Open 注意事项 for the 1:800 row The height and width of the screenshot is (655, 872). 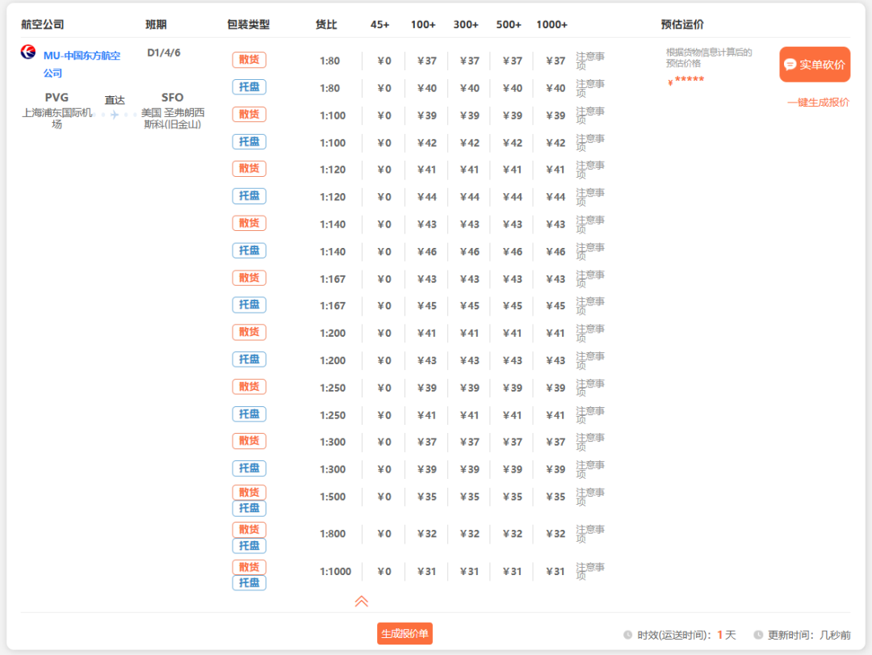[x=589, y=534]
